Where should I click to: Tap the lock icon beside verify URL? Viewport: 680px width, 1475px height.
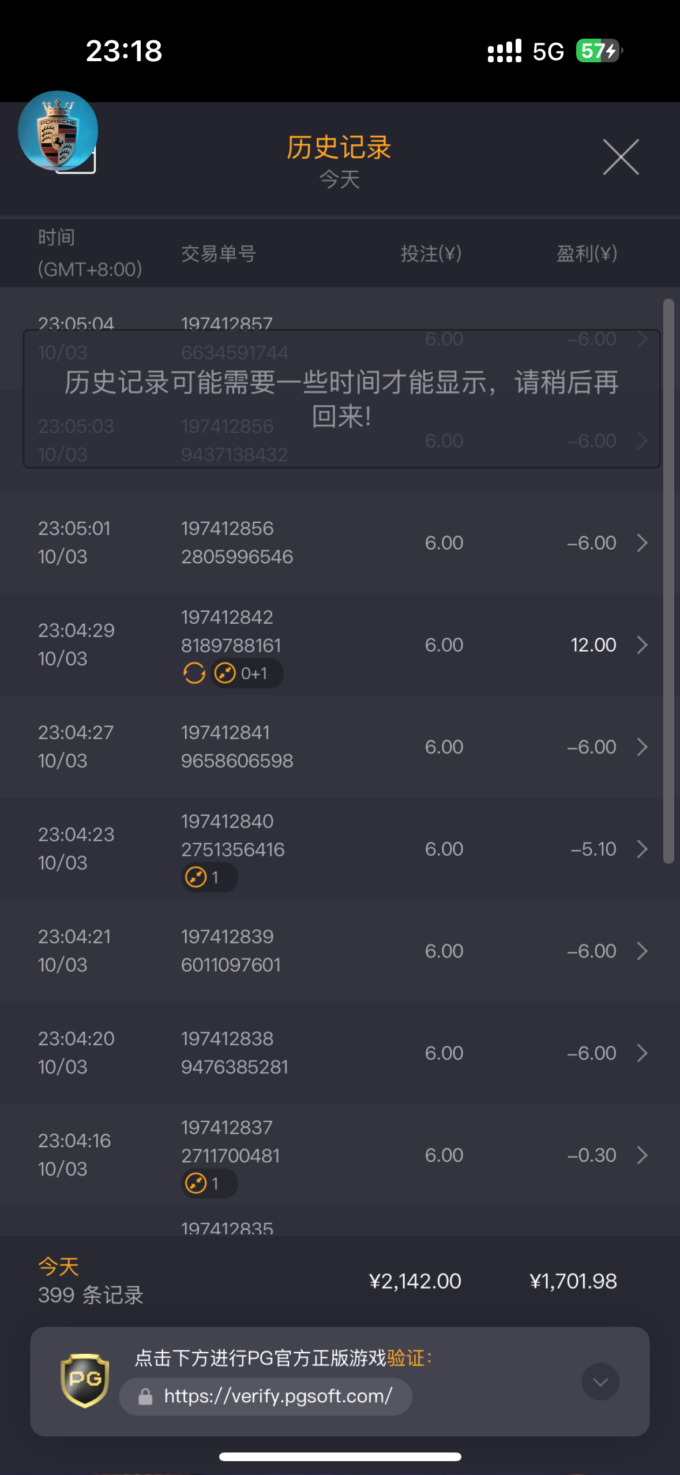click(x=145, y=1397)
